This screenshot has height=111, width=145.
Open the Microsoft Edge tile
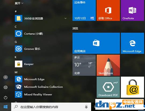click(x=132, y=43)
